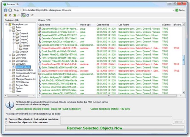
Task: Click the green folder-up toolbar icon
Action: 15,15
